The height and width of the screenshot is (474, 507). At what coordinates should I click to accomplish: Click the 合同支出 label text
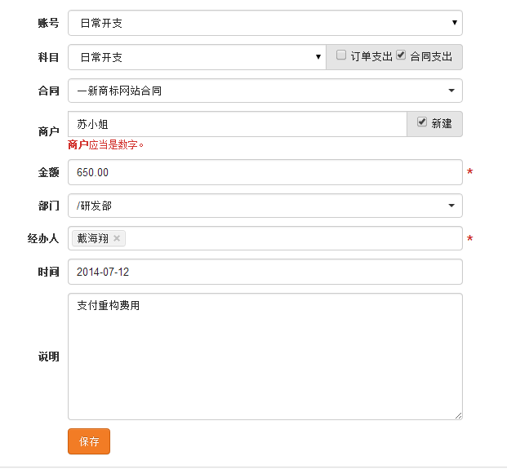click(x=430, y=57)
